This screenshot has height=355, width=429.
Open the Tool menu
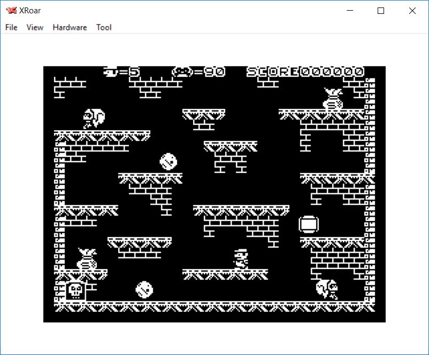tap(104, 27)
